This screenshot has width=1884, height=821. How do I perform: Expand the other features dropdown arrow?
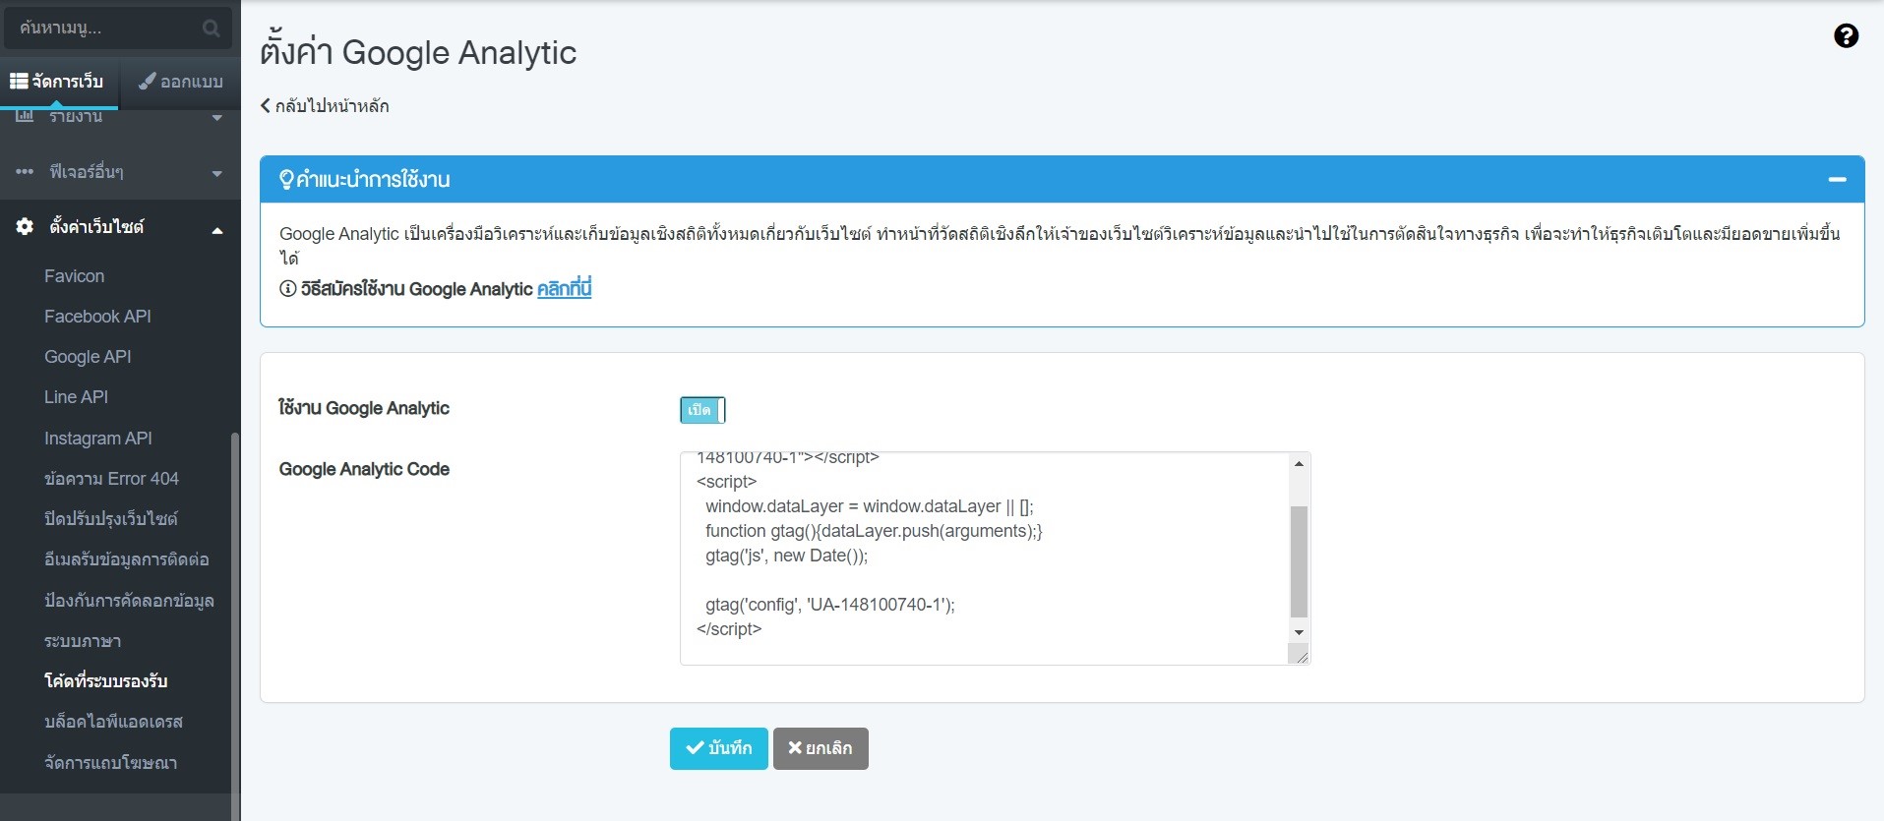pos(217,174)
